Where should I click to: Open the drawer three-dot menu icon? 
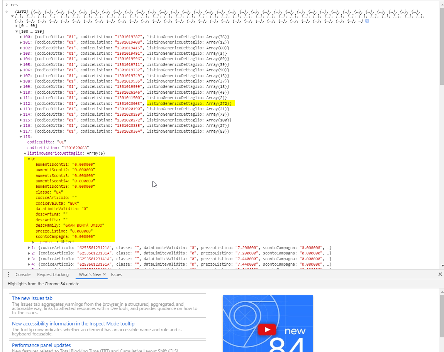(8, 275)
